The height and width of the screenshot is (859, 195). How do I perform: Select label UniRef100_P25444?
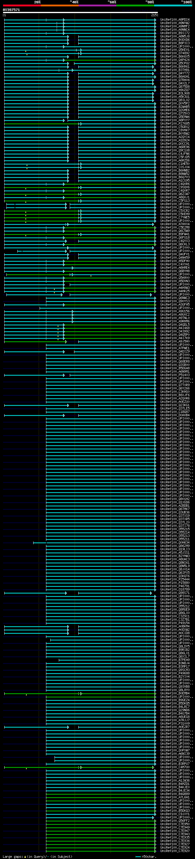[175, 580]
